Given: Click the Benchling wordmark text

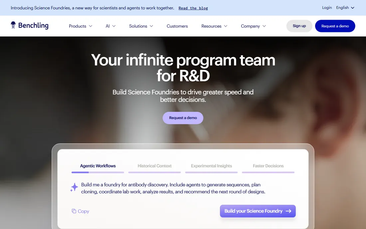Looking at the screenshot, I should [33, 25].
